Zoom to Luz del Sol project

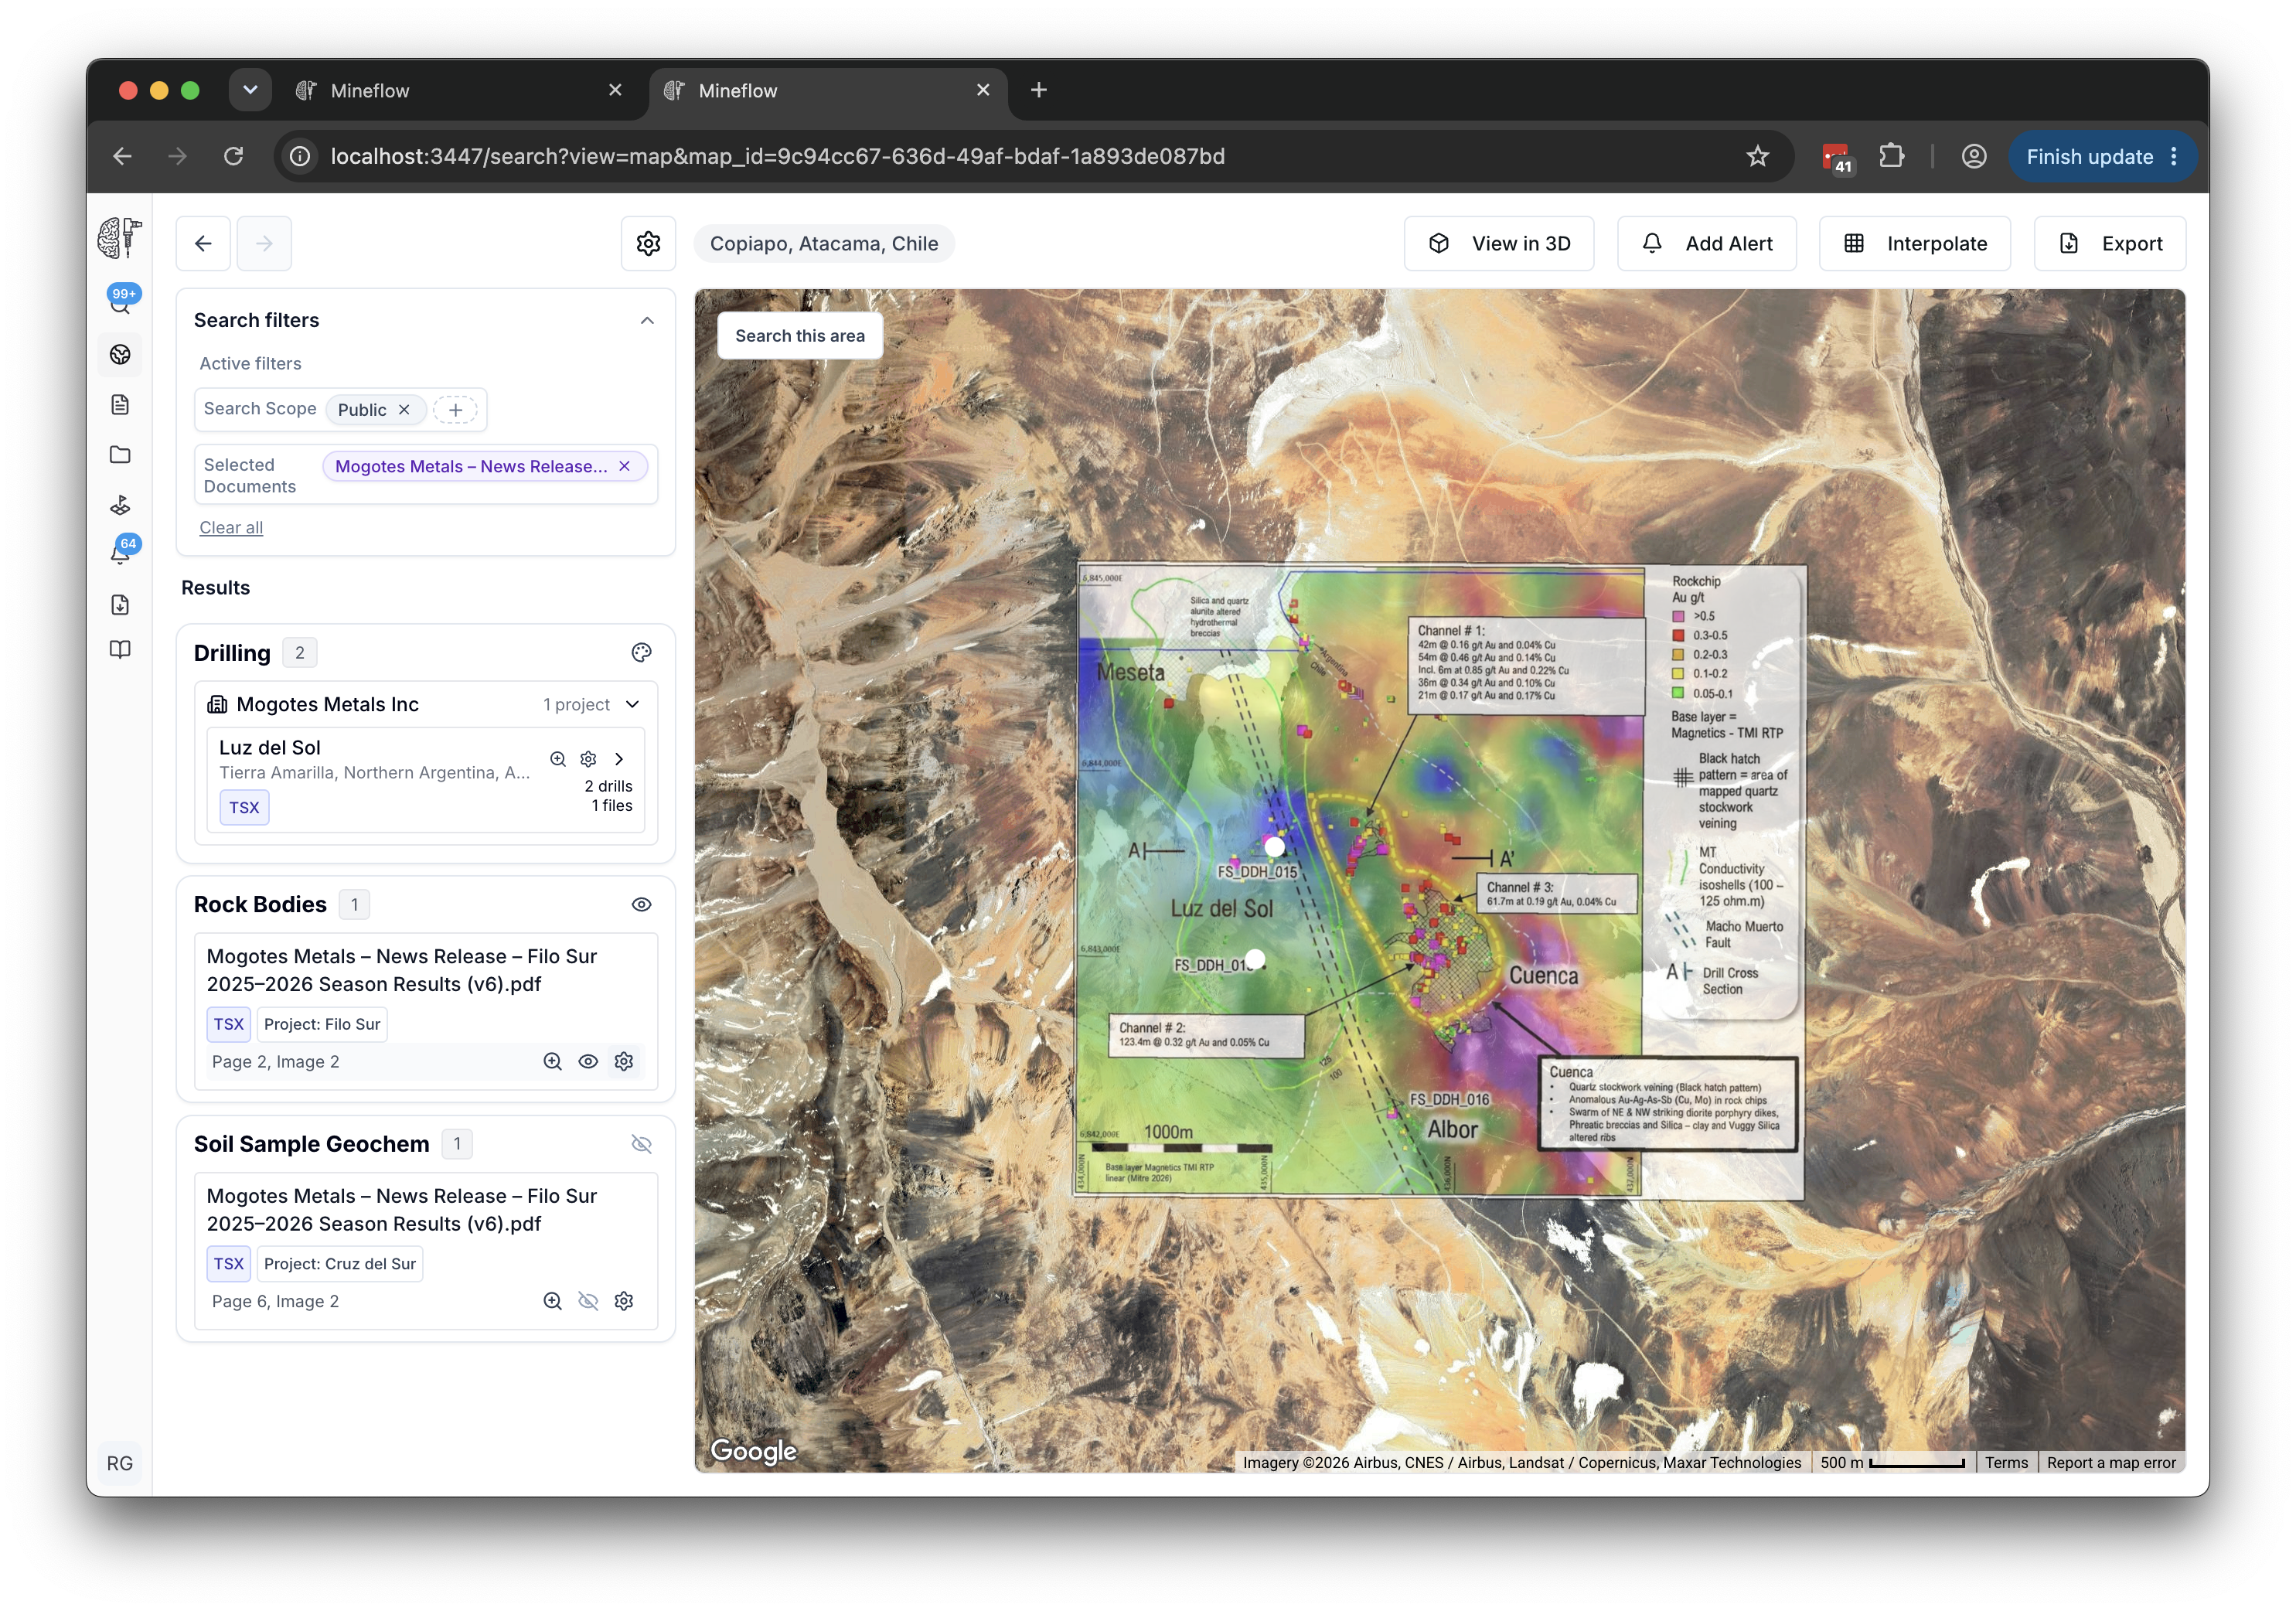558,759
